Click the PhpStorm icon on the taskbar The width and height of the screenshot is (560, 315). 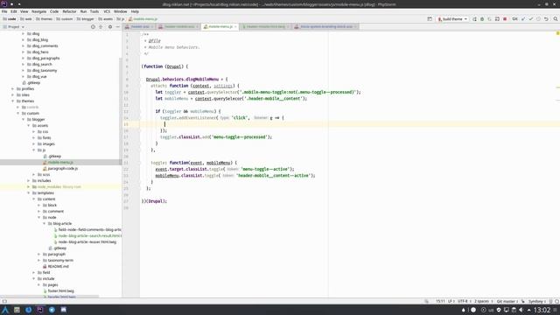coord(40,310)
